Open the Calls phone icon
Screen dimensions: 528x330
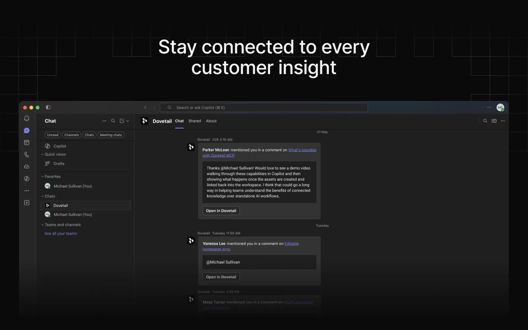27,154
